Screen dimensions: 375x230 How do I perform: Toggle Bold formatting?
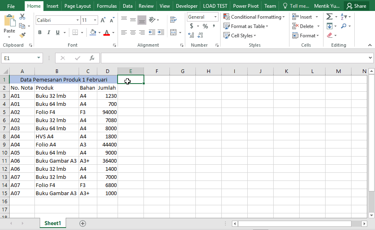pos(40,32)
